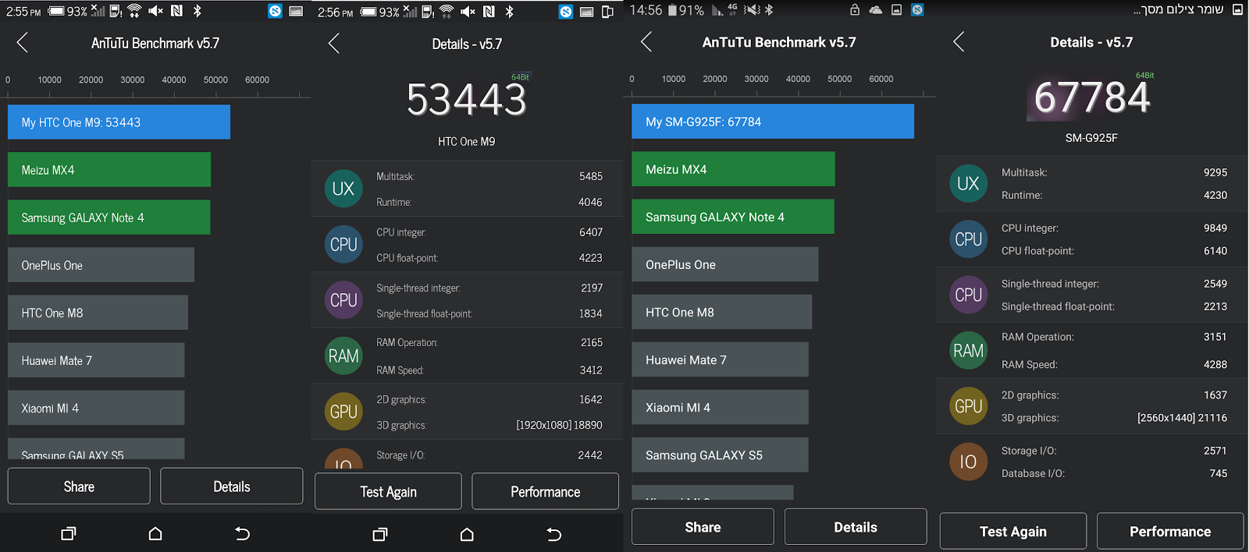Viewport: 1249px width, 552px height.
Task: Open recent apps on HTC ranking screen
Action: pyautogui.click(x=69, y=534)
